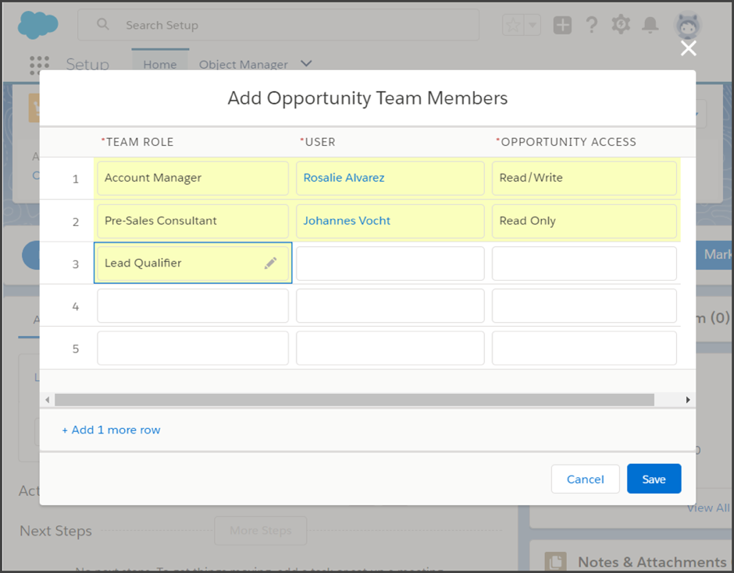Viewport: 734px width, 573px height.
Task: Open the help question mark icon
Action: click(592, 25)
